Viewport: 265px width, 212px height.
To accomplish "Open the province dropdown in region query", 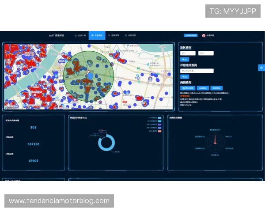I will [187, 53].
